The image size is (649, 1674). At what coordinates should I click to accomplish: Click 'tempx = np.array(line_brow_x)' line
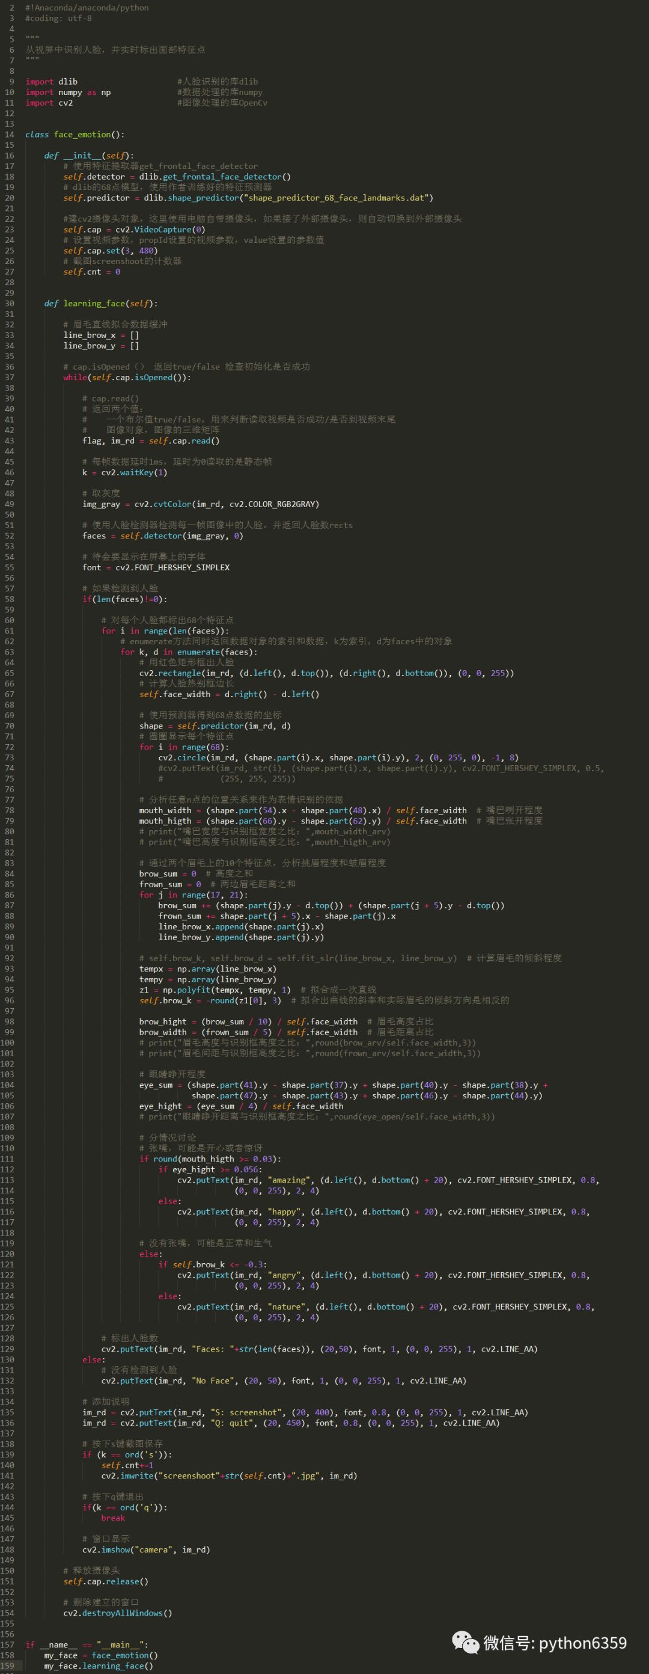click(208, 969)
